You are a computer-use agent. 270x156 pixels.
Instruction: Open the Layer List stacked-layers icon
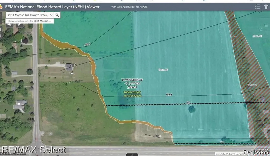point(266,7)
